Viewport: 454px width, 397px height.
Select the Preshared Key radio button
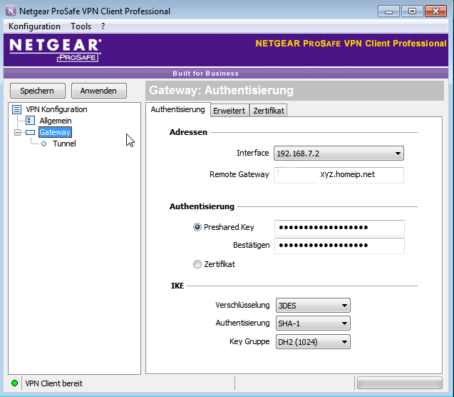[197, 227]
